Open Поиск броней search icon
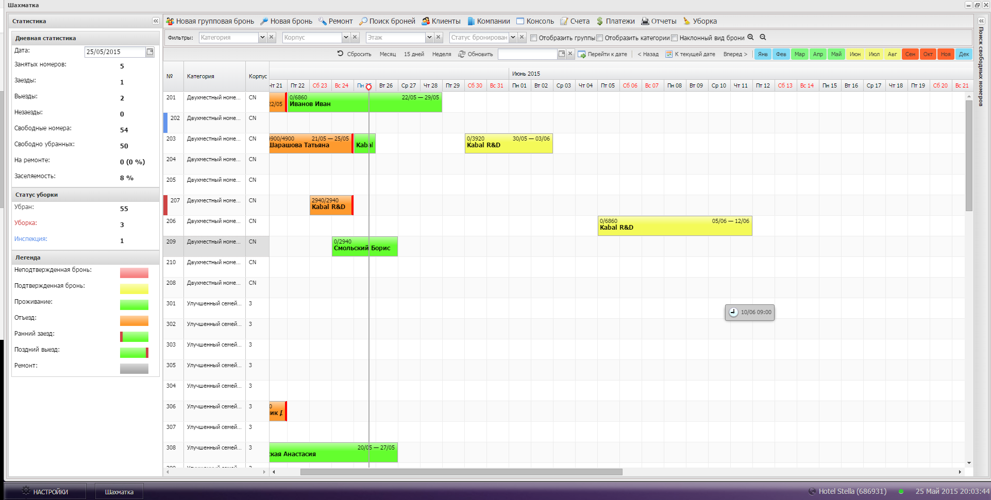The image size is (991, 500). 363,21
